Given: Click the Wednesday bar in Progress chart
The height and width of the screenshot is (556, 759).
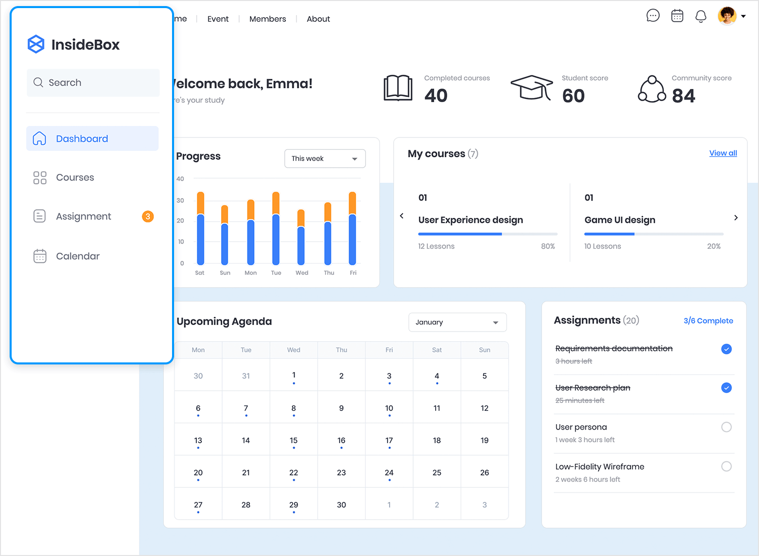Looking at the screenshot, I should [301, 237].
